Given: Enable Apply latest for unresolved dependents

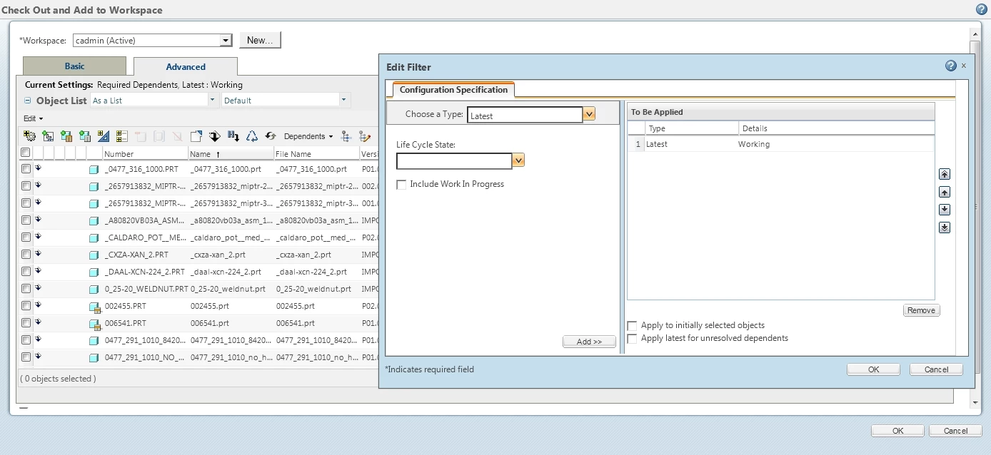Looking at the screenshot, I should click(632, 339).
